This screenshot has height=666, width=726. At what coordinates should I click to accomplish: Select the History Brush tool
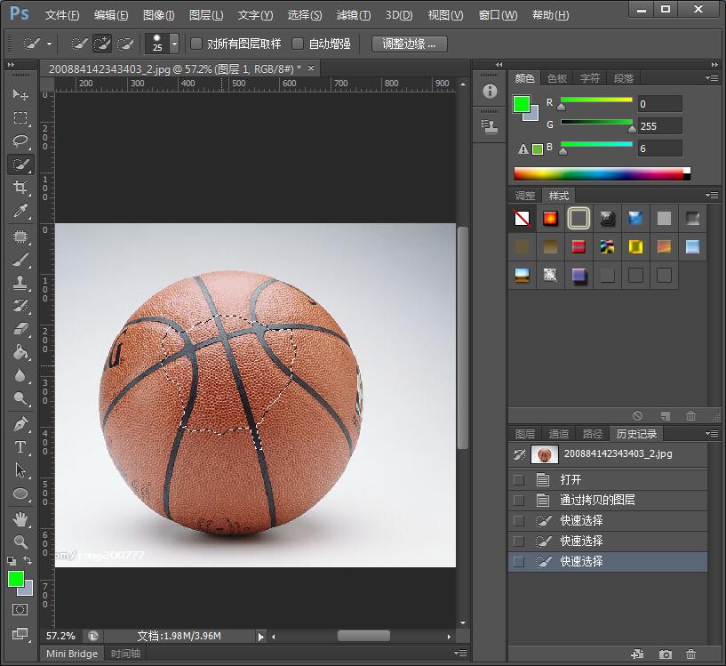coord(20,306)
